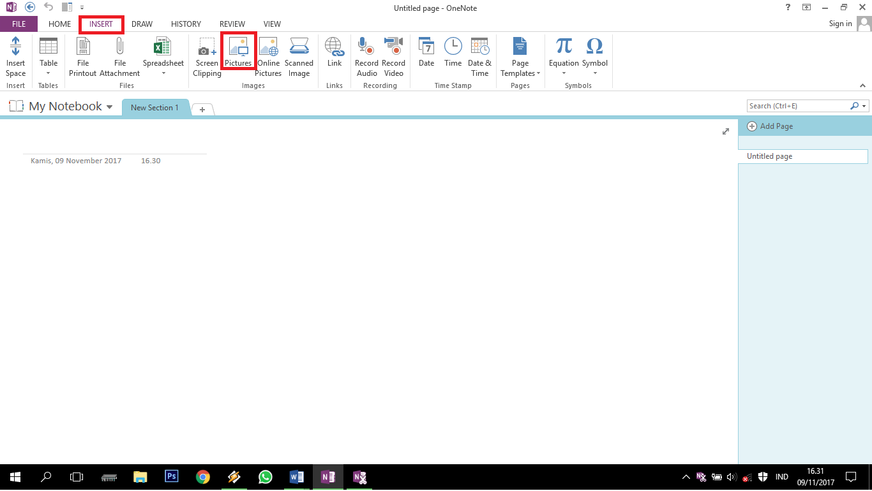Start Record Audio
Image resolution: width=872 pixels, height=491 pixels.
(366, 57)
